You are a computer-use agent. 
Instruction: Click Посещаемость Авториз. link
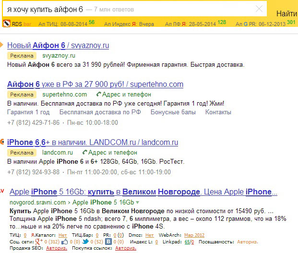[x=248, y=242]
